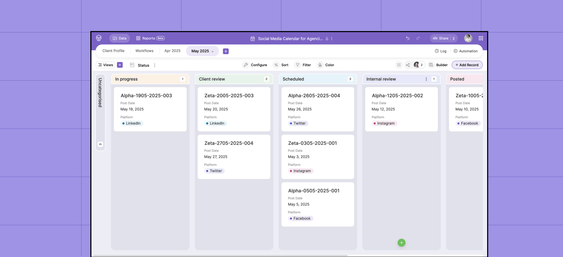The image size is (563, 257).
Task: Click In progress column header
Action: (x=150, y=79)
